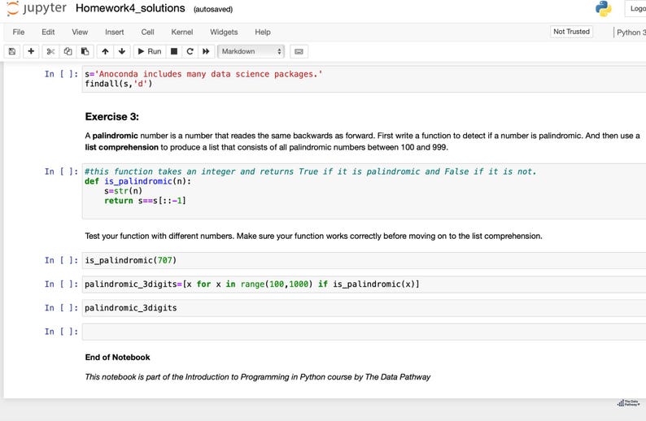Click the Not Trusted button
Screen dimensions: 646x421
pyautogui.click(x=571, y=32)
